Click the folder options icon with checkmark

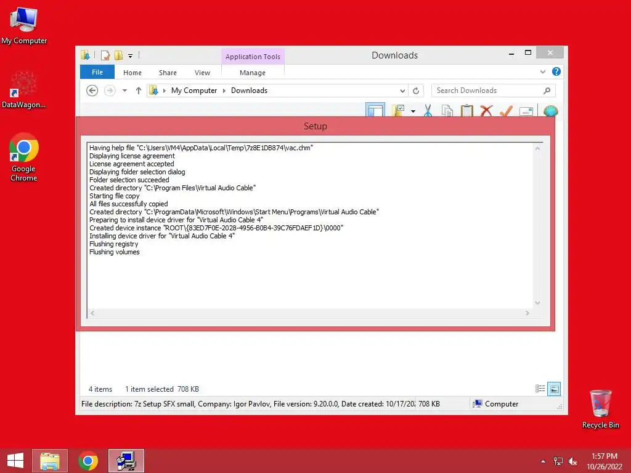pos(398,111)
